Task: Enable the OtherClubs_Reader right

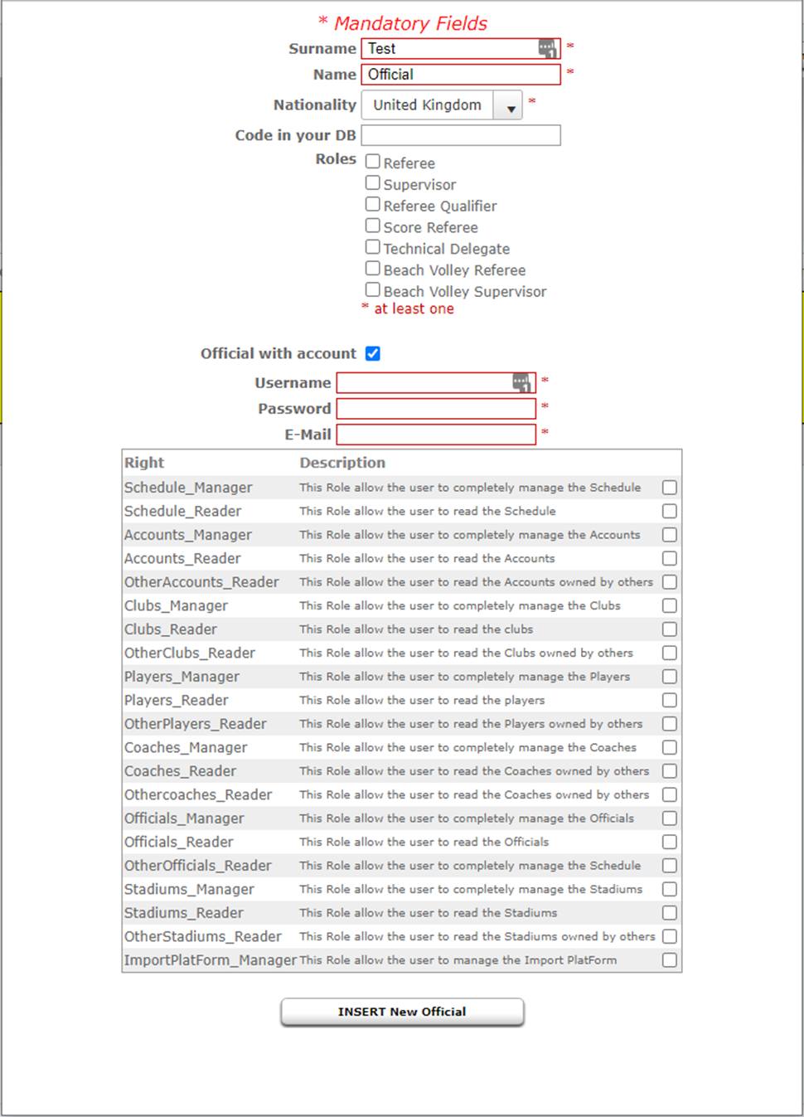Action: pyautogui.click(x=670, y=653)
